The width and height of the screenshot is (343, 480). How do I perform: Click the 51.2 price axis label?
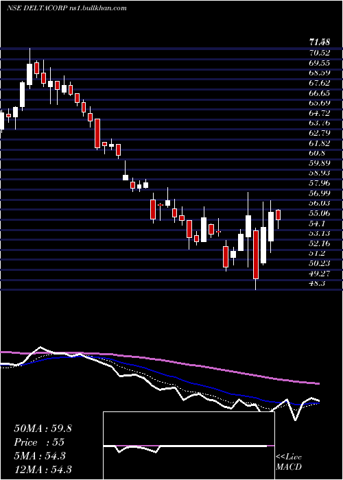(317, 254)
